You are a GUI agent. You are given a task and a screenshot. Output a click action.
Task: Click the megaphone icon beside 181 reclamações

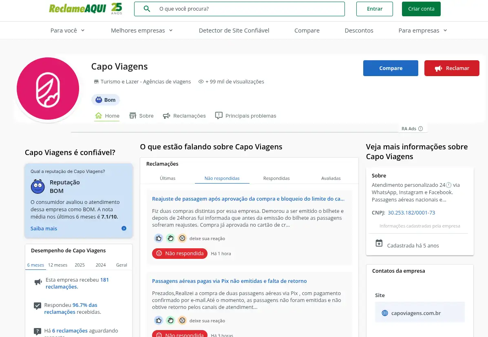[38, 282]
